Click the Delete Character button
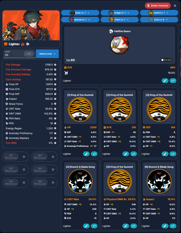Screen dimensions: 181x233 click(158, 6)
